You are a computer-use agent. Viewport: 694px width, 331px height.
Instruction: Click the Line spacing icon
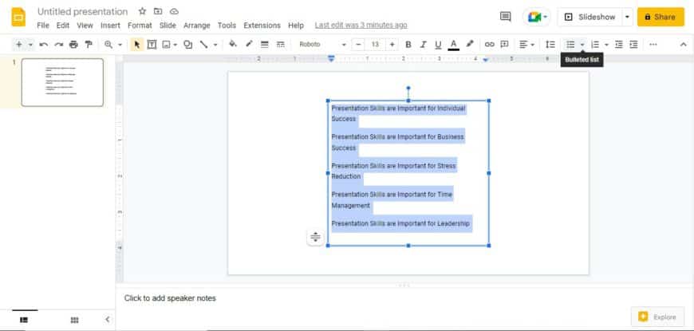pyautogui.click(x=550, y=45)
